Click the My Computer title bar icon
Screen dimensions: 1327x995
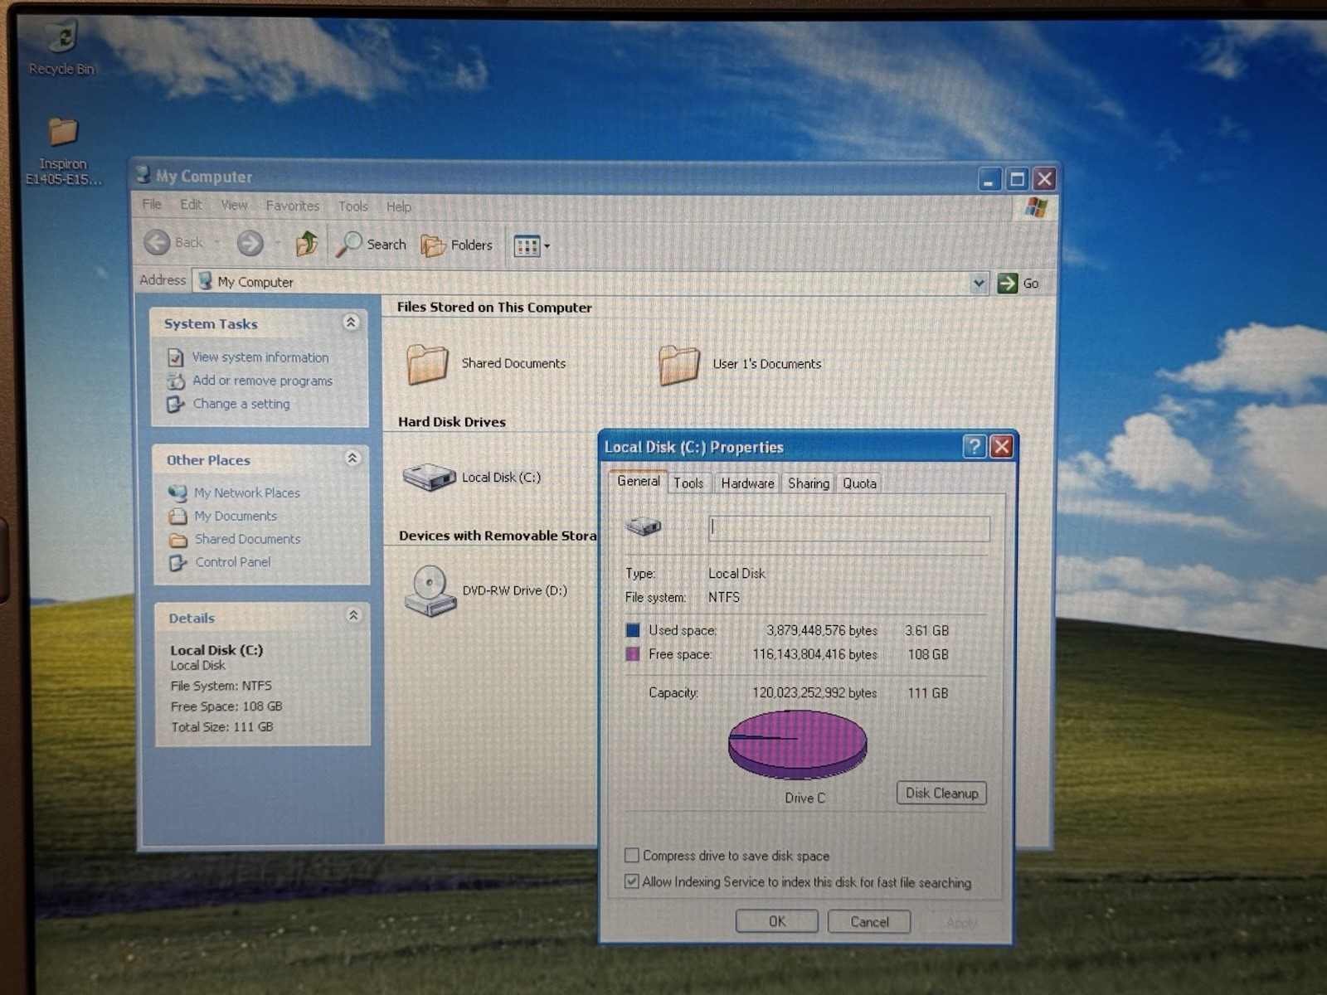143,174
